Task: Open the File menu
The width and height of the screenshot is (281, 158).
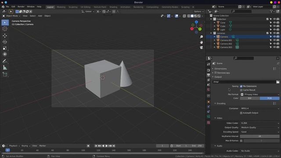Action: [7, 7]
